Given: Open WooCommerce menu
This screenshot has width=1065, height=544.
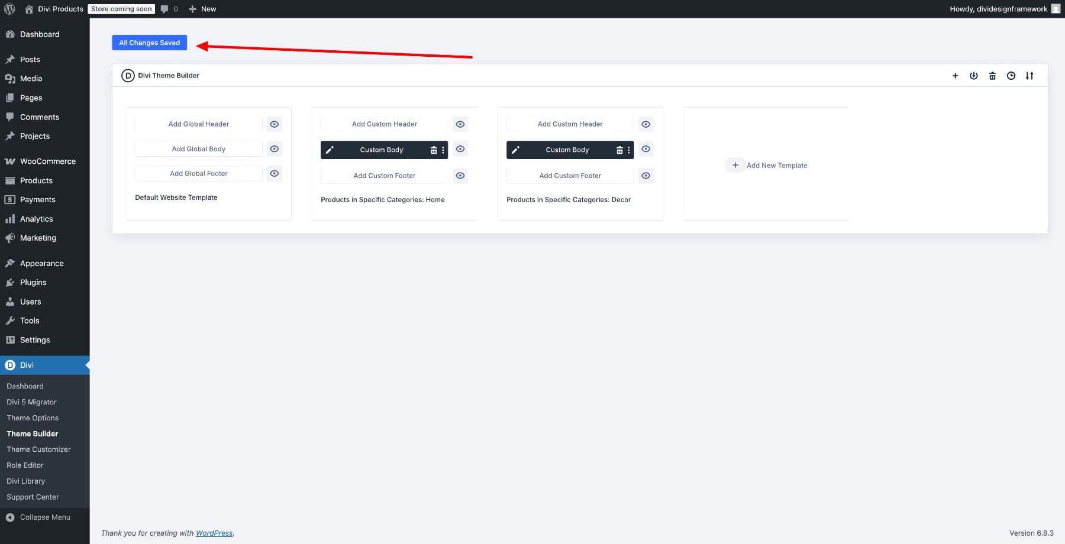Looking at the screenshot, I should pyautogui.click(x=48, y=161).
